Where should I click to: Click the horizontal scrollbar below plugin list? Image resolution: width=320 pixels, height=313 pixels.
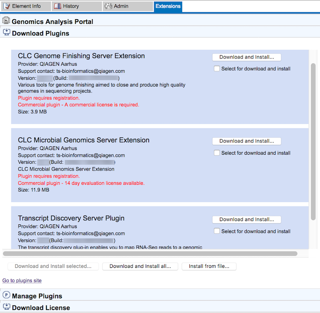coord(150,254)
